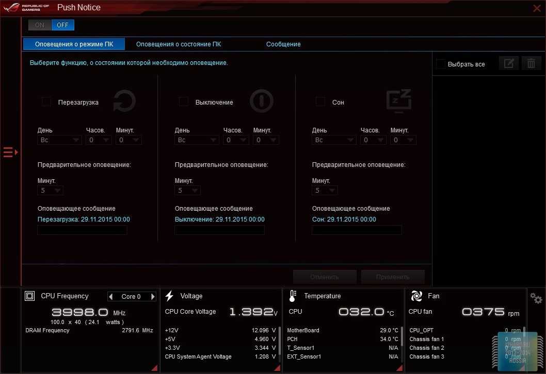546x374 pixels.
Task: Switch Push Notice toggle to ON
Action: [40, 25]
